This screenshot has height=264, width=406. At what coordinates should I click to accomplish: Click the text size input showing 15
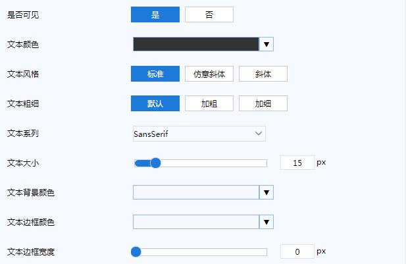(x=297, y=163)
